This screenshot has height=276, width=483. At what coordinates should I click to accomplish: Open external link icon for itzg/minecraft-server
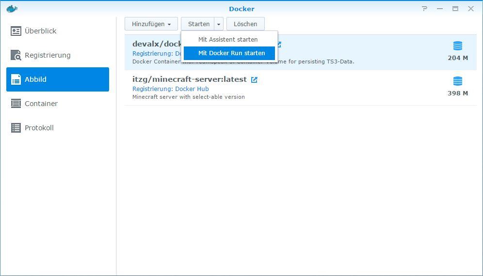(x=254, y=80)
